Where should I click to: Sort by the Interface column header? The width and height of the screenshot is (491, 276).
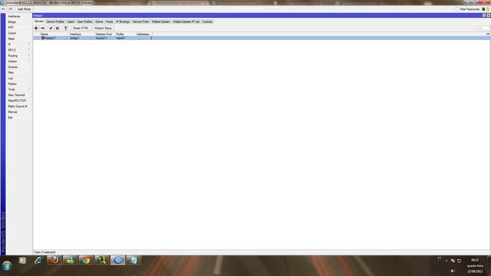(x=82, y=34)
